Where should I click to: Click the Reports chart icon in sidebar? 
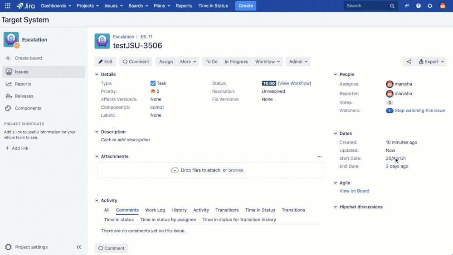tap(9, 84)
